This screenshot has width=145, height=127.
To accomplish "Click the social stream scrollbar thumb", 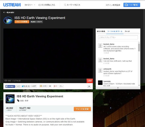I will [139, 47].
